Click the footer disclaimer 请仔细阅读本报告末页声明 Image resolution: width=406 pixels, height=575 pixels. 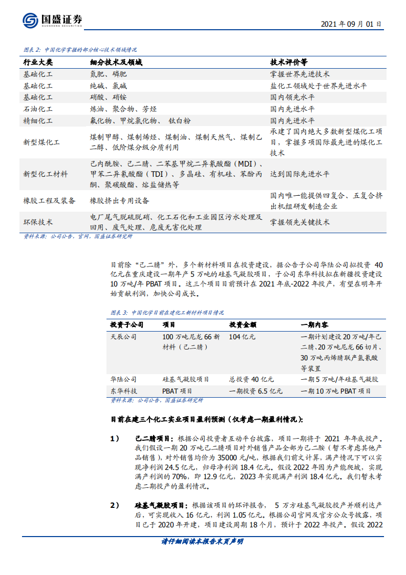point(202,542)
